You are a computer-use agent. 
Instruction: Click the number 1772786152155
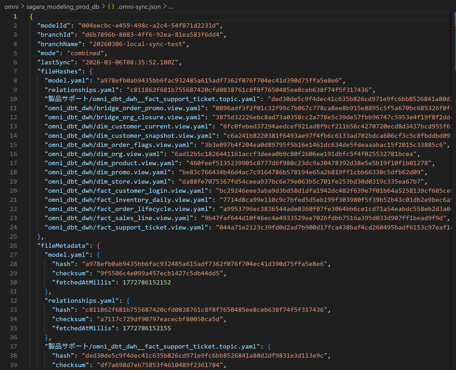[147, 328]
